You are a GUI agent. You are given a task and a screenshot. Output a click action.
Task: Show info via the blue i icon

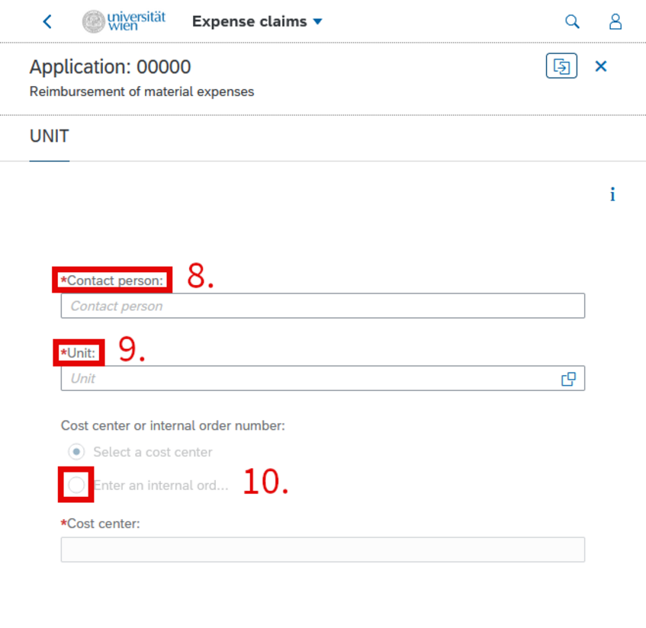(612, 194)
